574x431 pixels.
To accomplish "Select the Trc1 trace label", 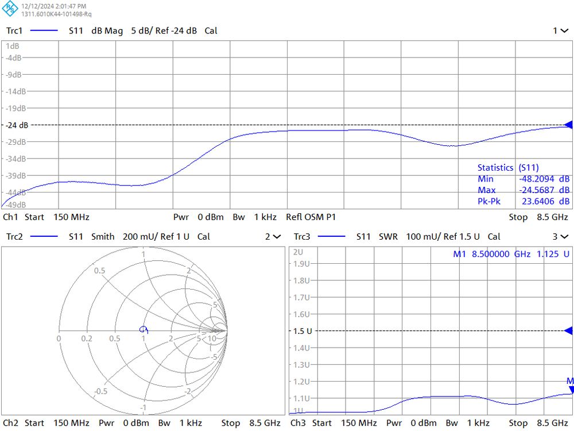I will click(x=14, y=31).
